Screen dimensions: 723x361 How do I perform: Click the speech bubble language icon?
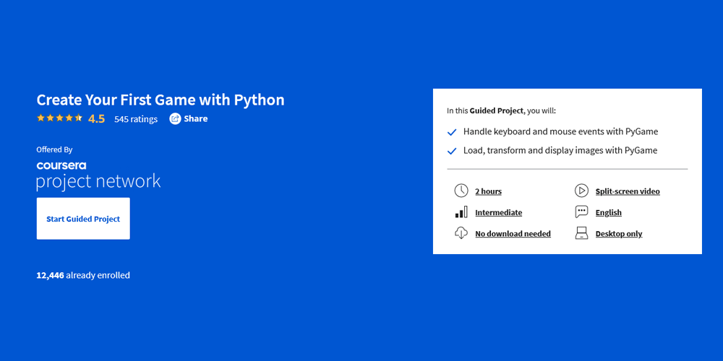(581, 212)
